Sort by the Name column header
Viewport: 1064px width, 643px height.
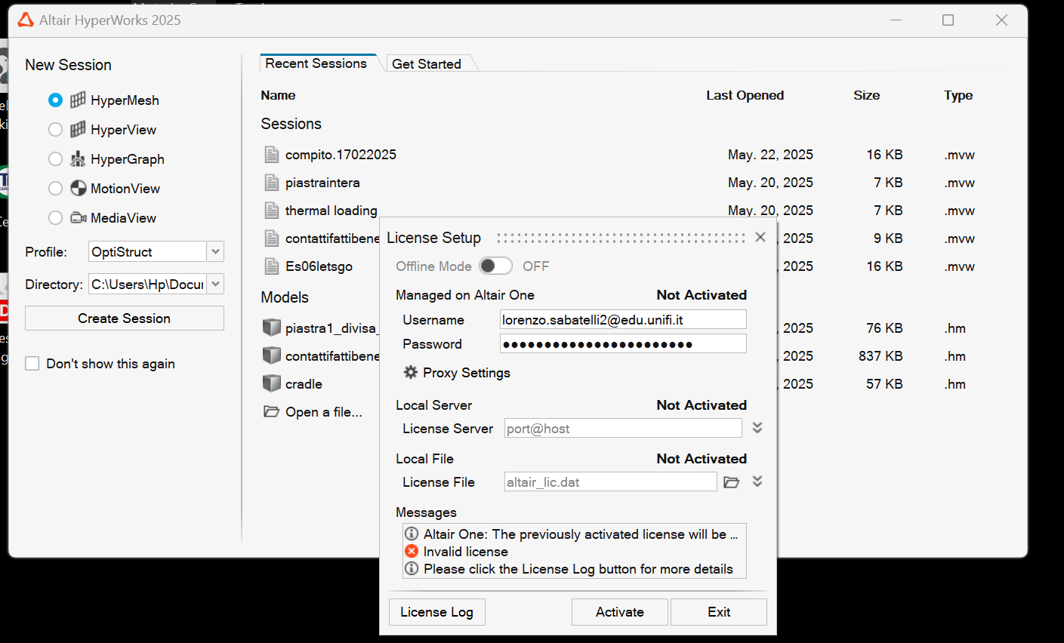pos(278,95)
